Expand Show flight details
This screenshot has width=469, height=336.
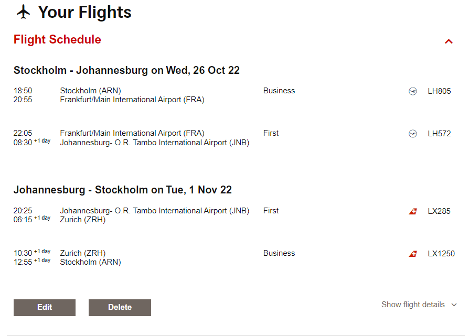(419, 305)
